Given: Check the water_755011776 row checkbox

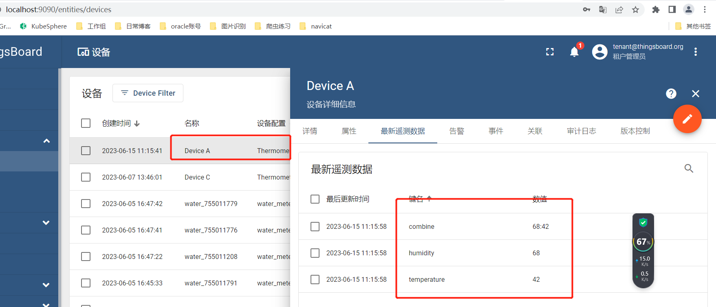Looking at the screenshot, I should coord(86,230).
